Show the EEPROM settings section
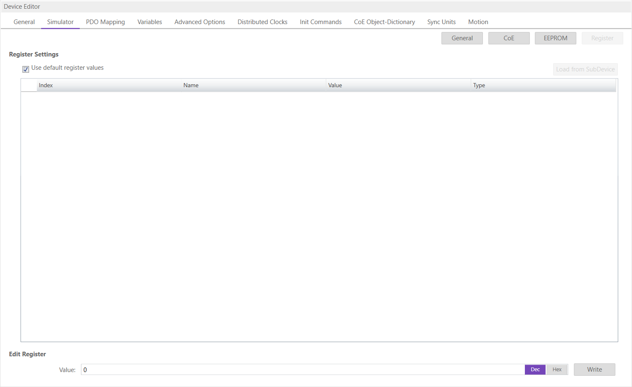Screen dimensions: 632x387 coord(555,38)
